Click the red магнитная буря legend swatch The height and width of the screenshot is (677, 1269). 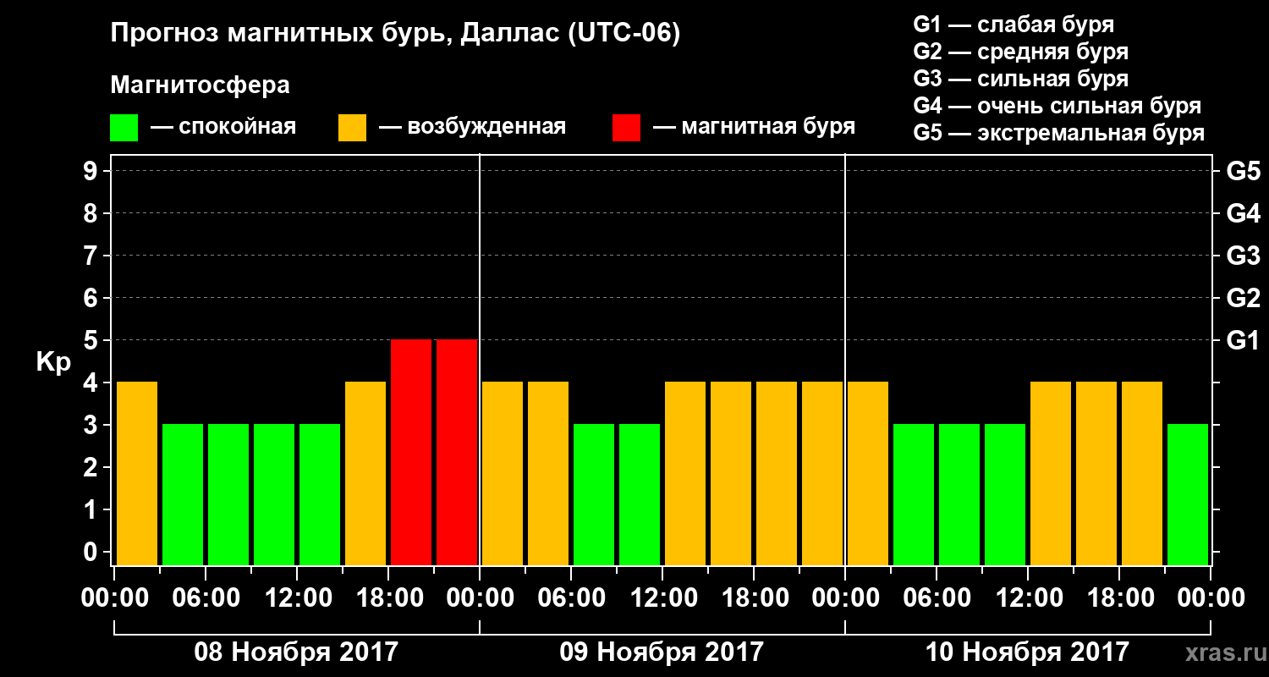[x=626, y=128]
